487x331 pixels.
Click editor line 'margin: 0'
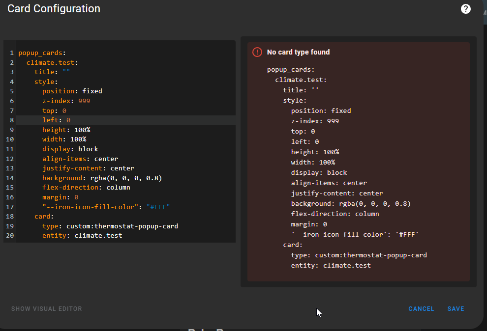click(x=60, y=197)
